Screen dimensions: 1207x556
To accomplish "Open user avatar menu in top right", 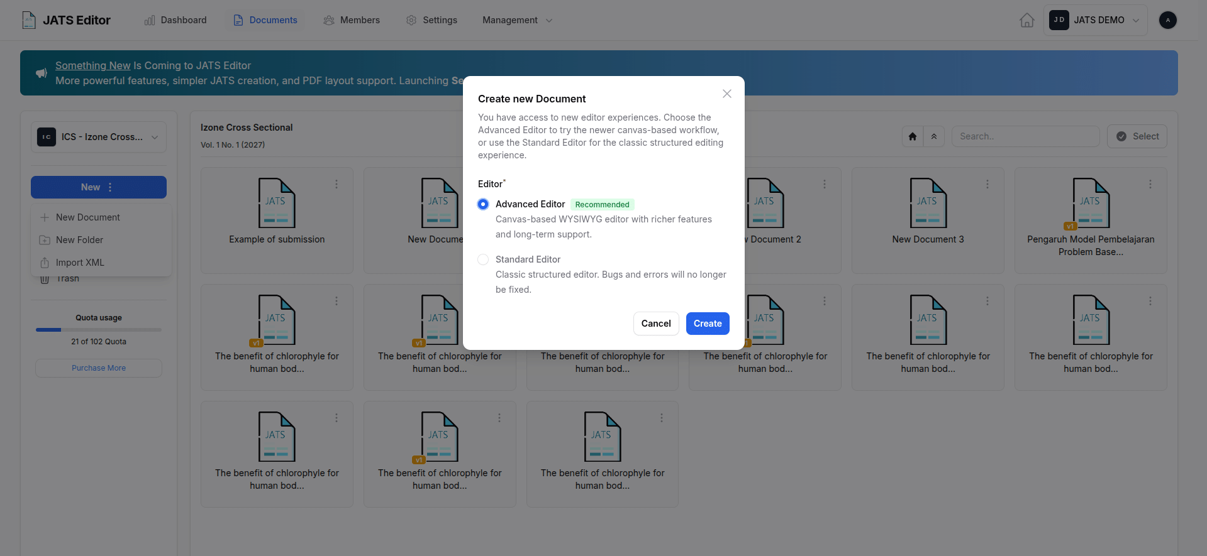I will [1168, 20].
